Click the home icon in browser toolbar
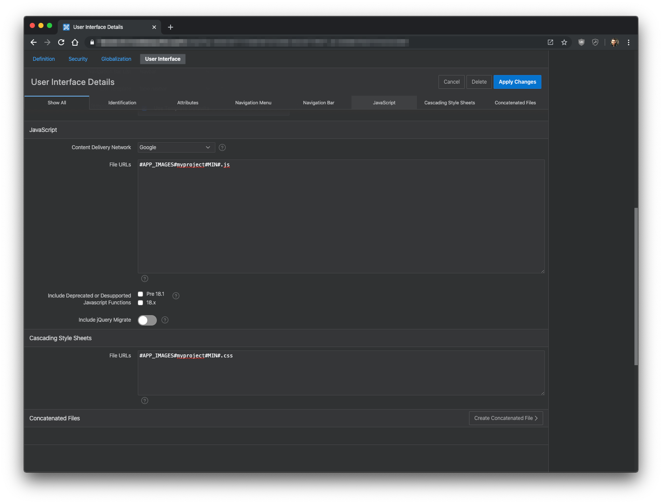662x504 pixels. click(x=75, y=42)
